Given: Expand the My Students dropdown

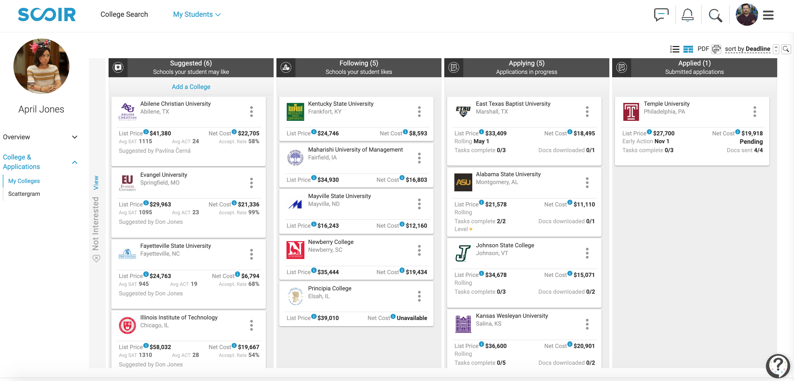Looking at the screenshot, I should tap(197, 15).
